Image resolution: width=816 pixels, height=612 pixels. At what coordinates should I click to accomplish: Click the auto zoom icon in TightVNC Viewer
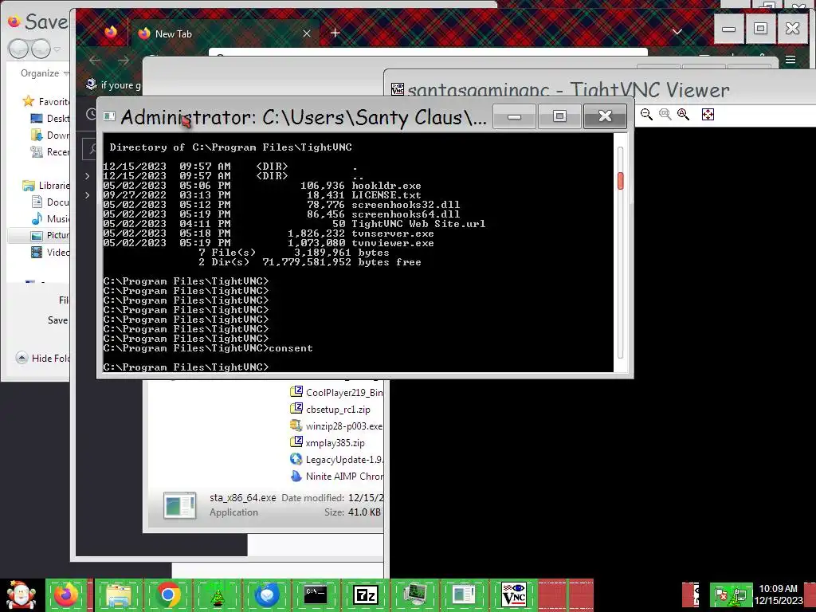click(683, 115)
